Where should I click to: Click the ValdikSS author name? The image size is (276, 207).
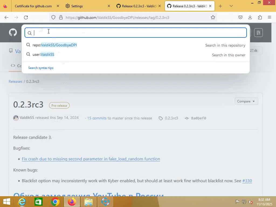click(x=27, y=118)
